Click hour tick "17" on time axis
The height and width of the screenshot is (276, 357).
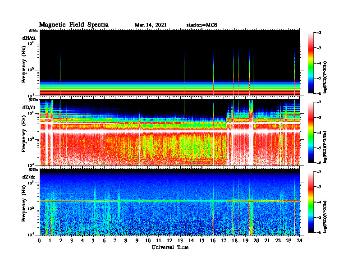click(224, 240)
